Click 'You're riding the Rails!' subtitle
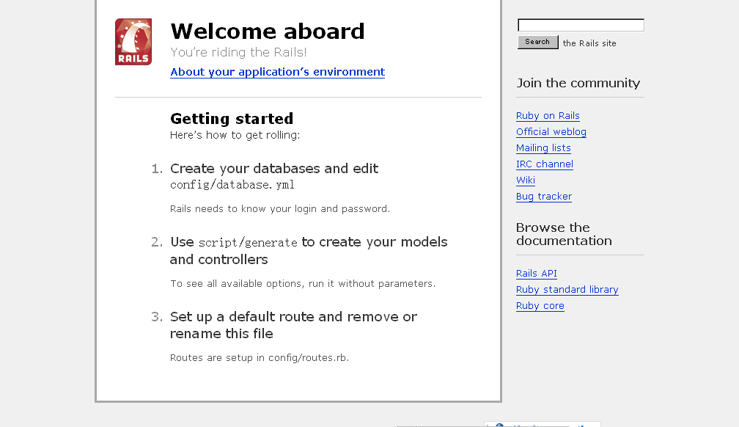Image resolution: width=739 pixels, height=427 pixels. 238,52
